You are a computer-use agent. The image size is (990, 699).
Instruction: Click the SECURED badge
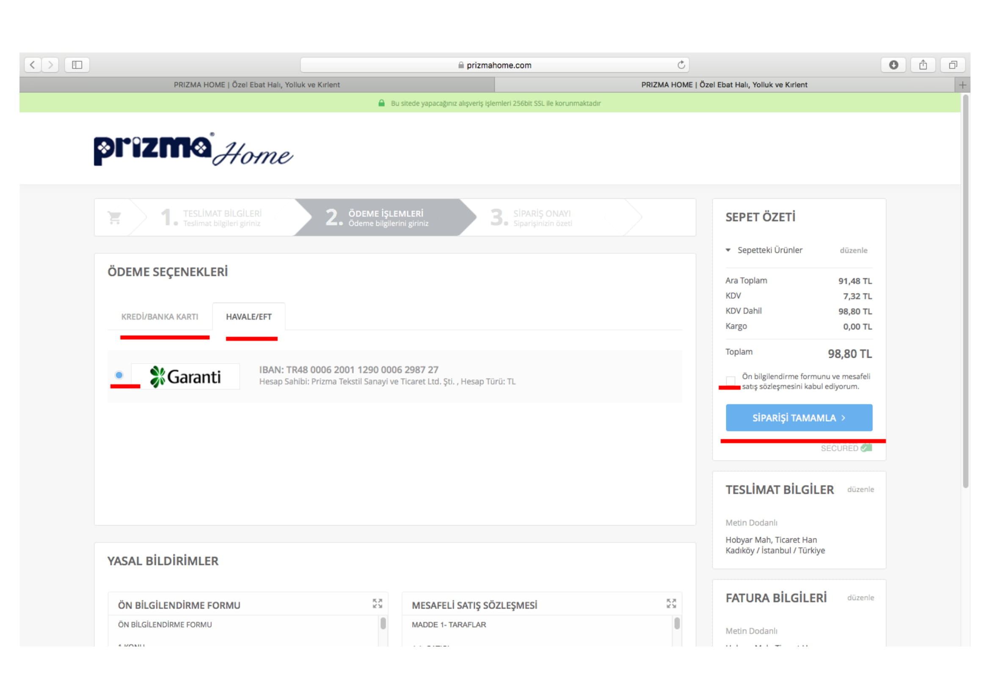pos(847,448)
